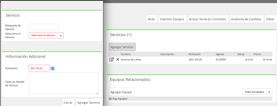Click the B/ 50.00 price value
The width and height of the screenshot is (277, 106).
268,60
